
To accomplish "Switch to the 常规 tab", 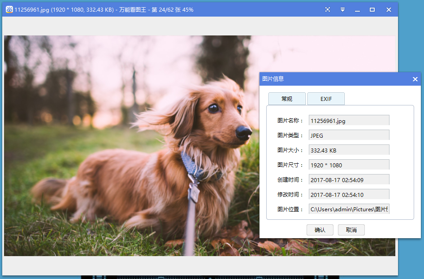I will pyautogui.click(x=287, y=99).
